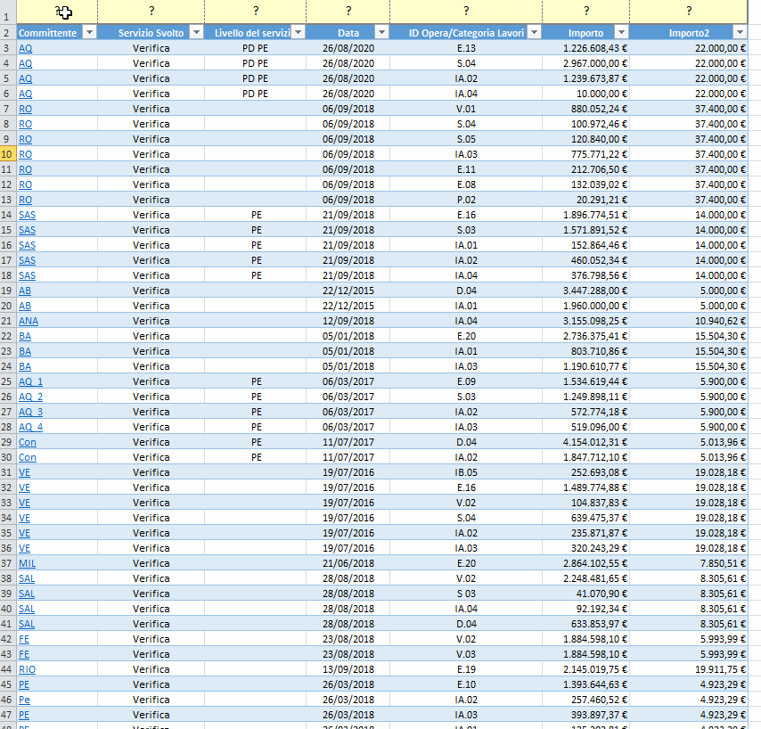Select category cell E.19
Viewport: 761px width, 729px height.
tap(466, 668)
